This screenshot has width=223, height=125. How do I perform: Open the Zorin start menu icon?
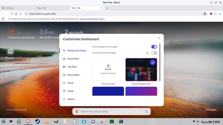[x=3, y=121]
